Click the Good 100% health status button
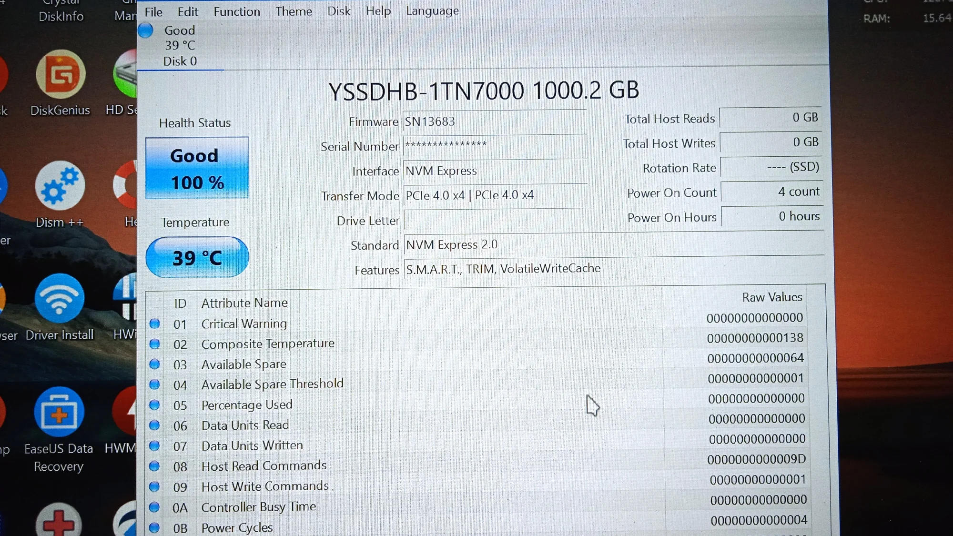This screenshot has width=953, height=536. tap(197, 168)
